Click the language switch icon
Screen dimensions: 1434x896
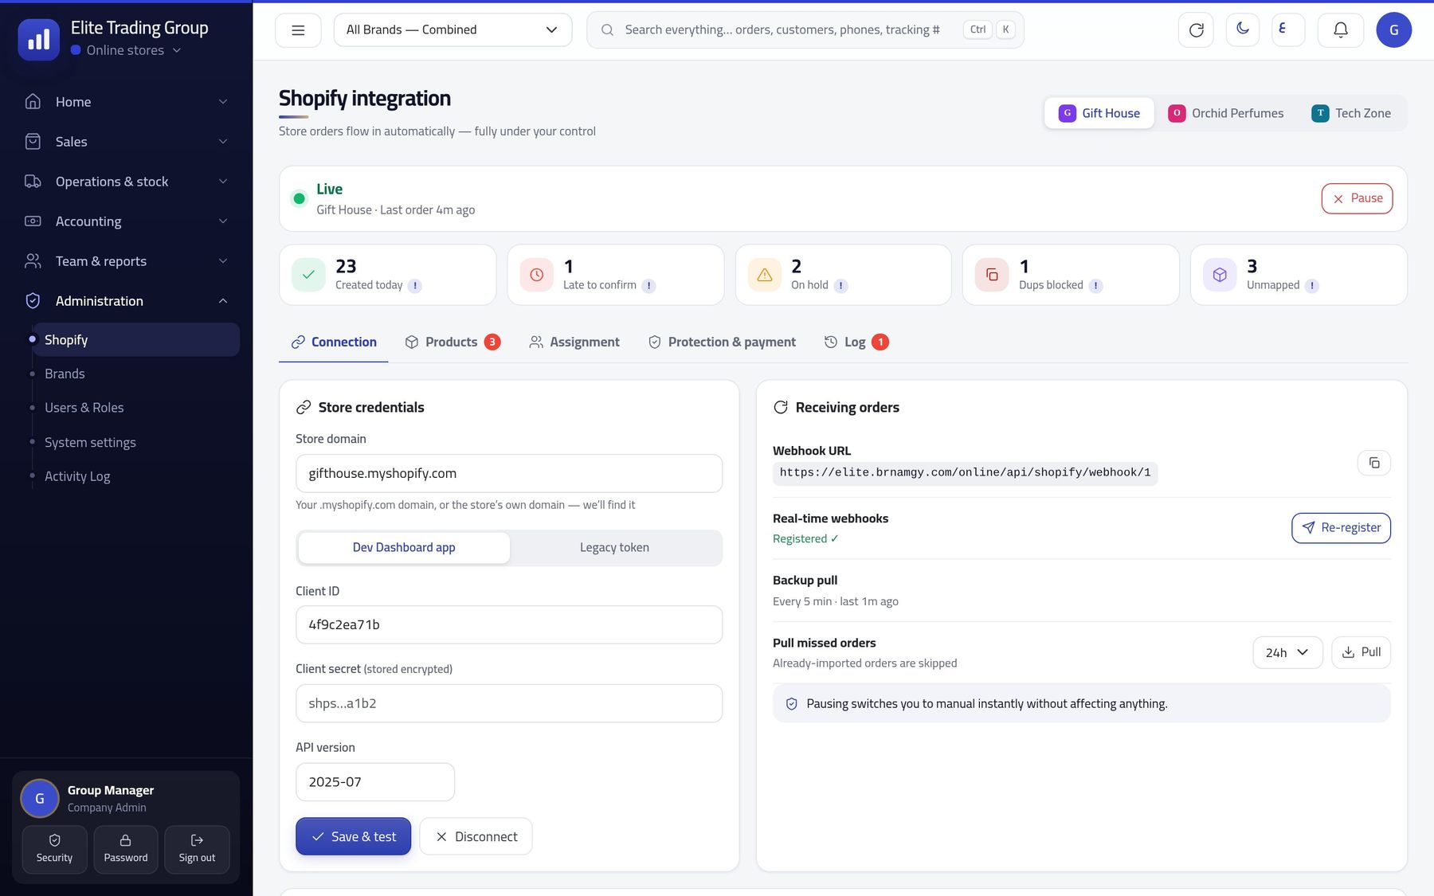(1288, 30)
